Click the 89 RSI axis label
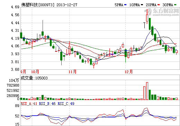This screenshot has height=126, width=180. click(x=17, y=106)
